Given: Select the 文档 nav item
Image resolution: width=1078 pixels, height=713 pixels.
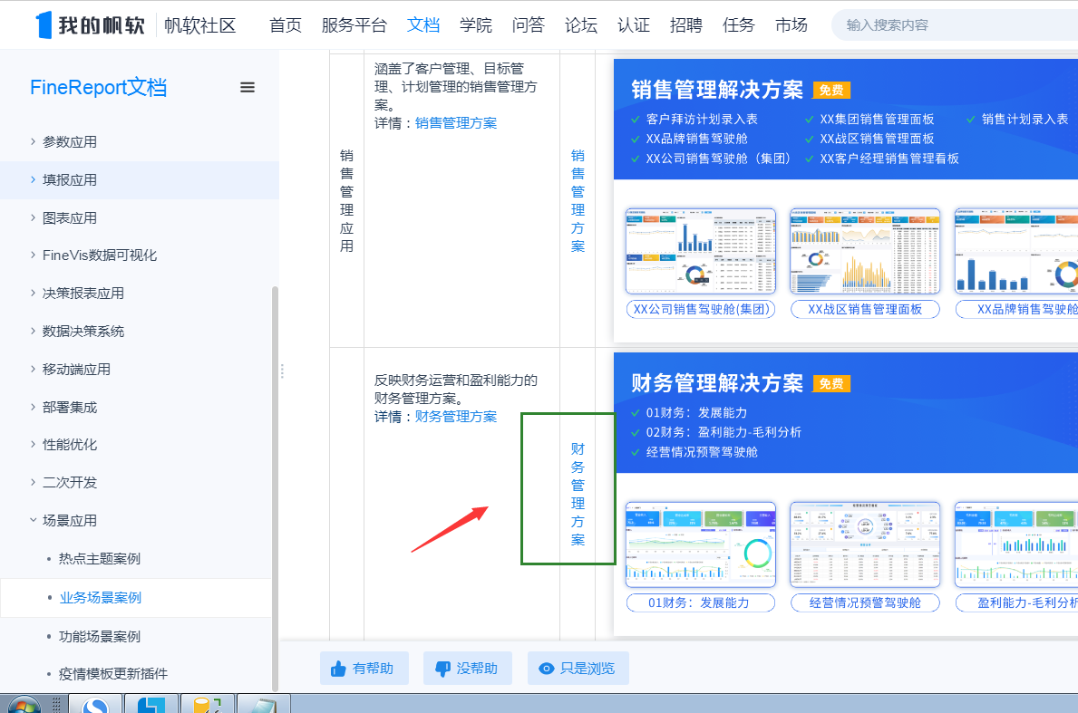Looking at the screenshot, I should (422, 25).
